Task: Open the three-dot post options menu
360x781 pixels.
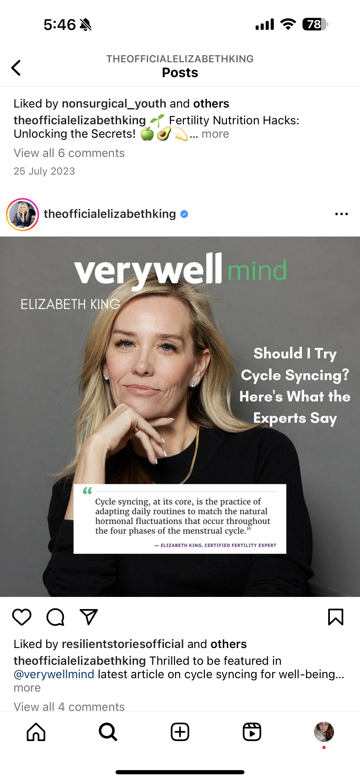Action: [342, 214]
